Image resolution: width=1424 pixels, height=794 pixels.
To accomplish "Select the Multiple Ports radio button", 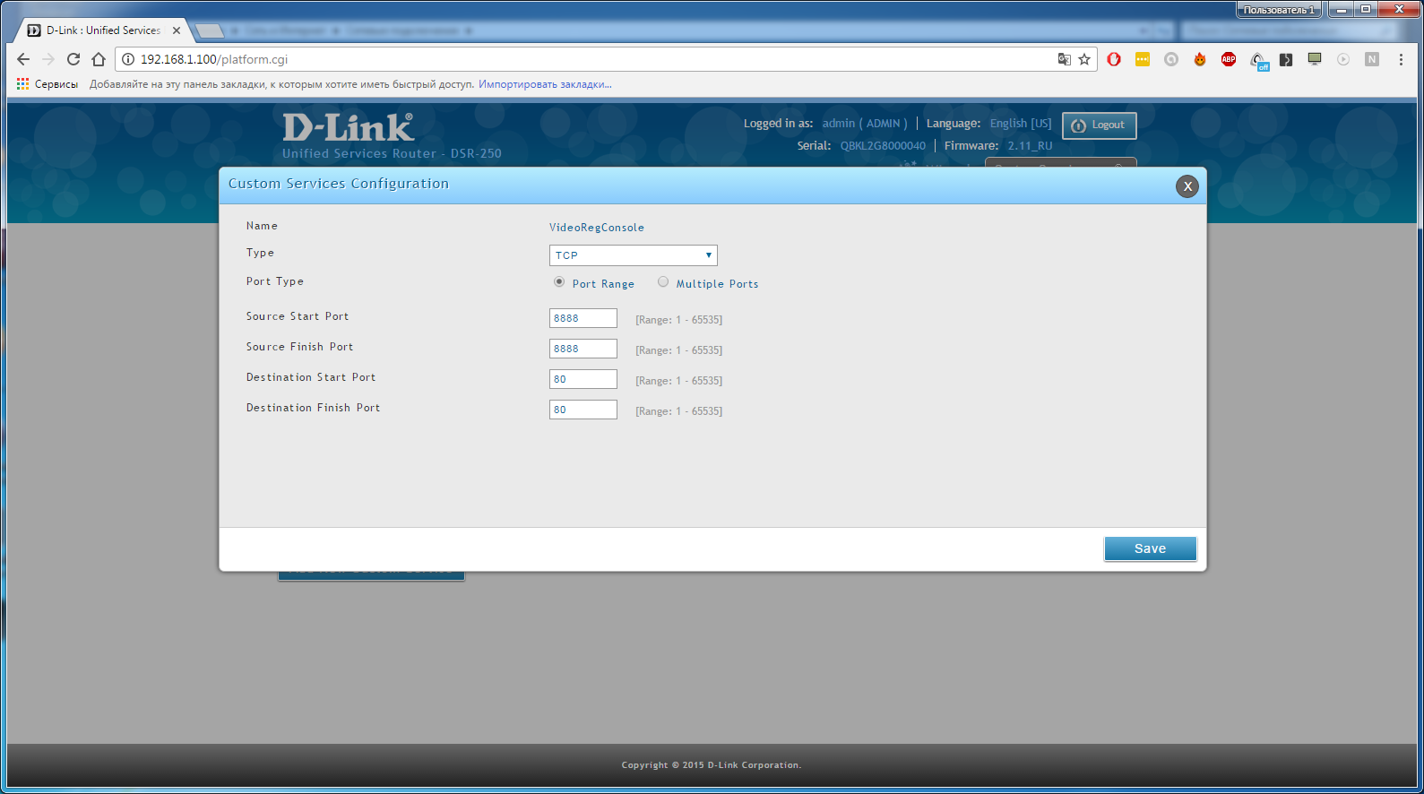I will pos(663,282).
